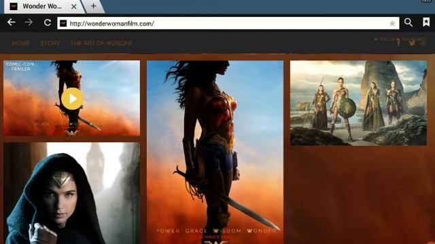The height and width of the screenshot is (244, 435).
Task: Open a new tab with plus button
Action: [x=94, y=6]
